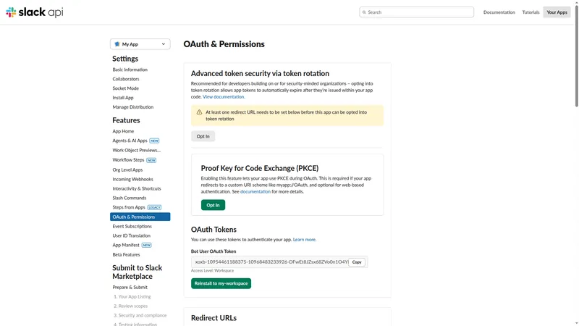The height and width of the screenshot is (326, 579).
Task: Click the page vertical scrollbar
Action: pos(576,56)
